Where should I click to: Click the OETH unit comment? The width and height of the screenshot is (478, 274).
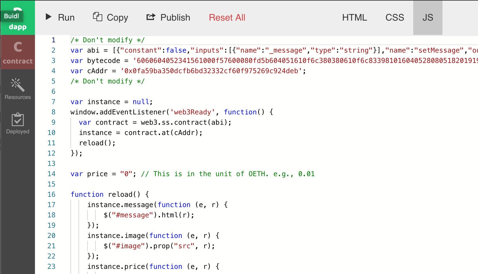coord(228,174)
